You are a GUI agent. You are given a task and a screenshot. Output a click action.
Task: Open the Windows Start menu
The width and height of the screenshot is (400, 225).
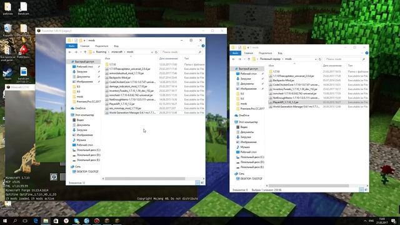pyautogui.click(x=5, y=221)
